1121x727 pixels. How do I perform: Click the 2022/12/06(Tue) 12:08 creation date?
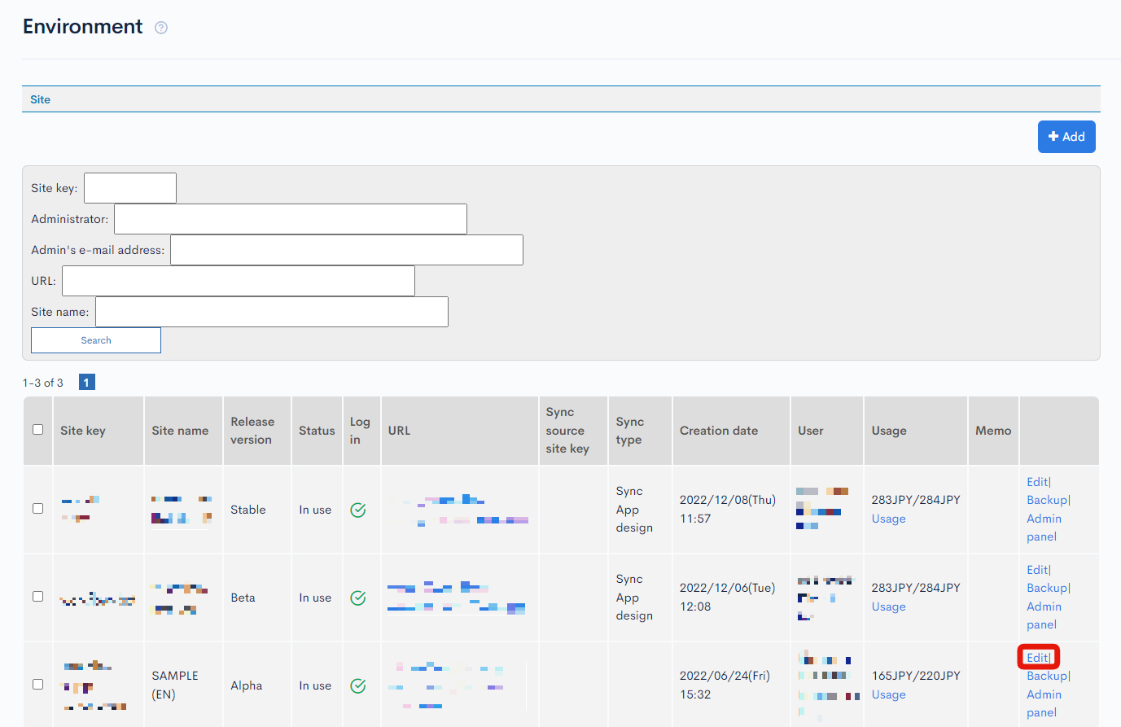pyautogui.click(x=728, y=598)
